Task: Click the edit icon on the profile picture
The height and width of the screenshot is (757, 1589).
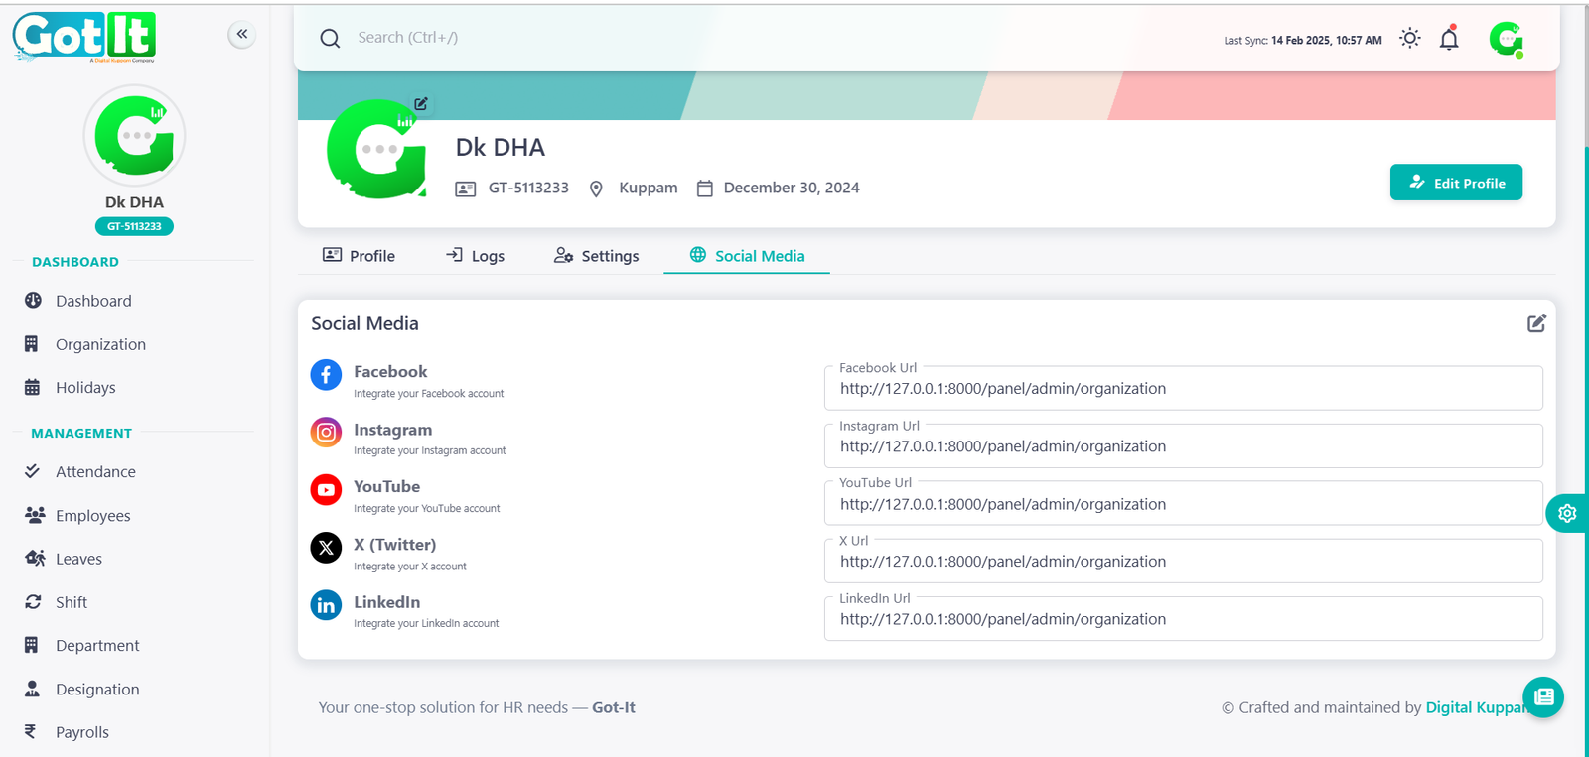Action: tap(421, 104)
